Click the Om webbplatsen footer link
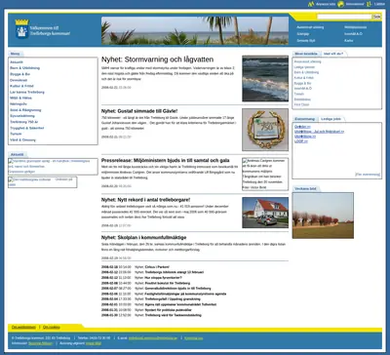Viewport: 390px width, 355px height. [x=23, y=327]
